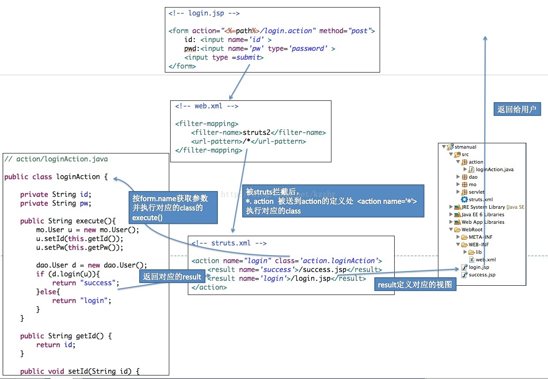The height and width of the screenshot is (379, 548).
Task: Select the 'WEB-INF' folder label
Action: click(479, 245)
